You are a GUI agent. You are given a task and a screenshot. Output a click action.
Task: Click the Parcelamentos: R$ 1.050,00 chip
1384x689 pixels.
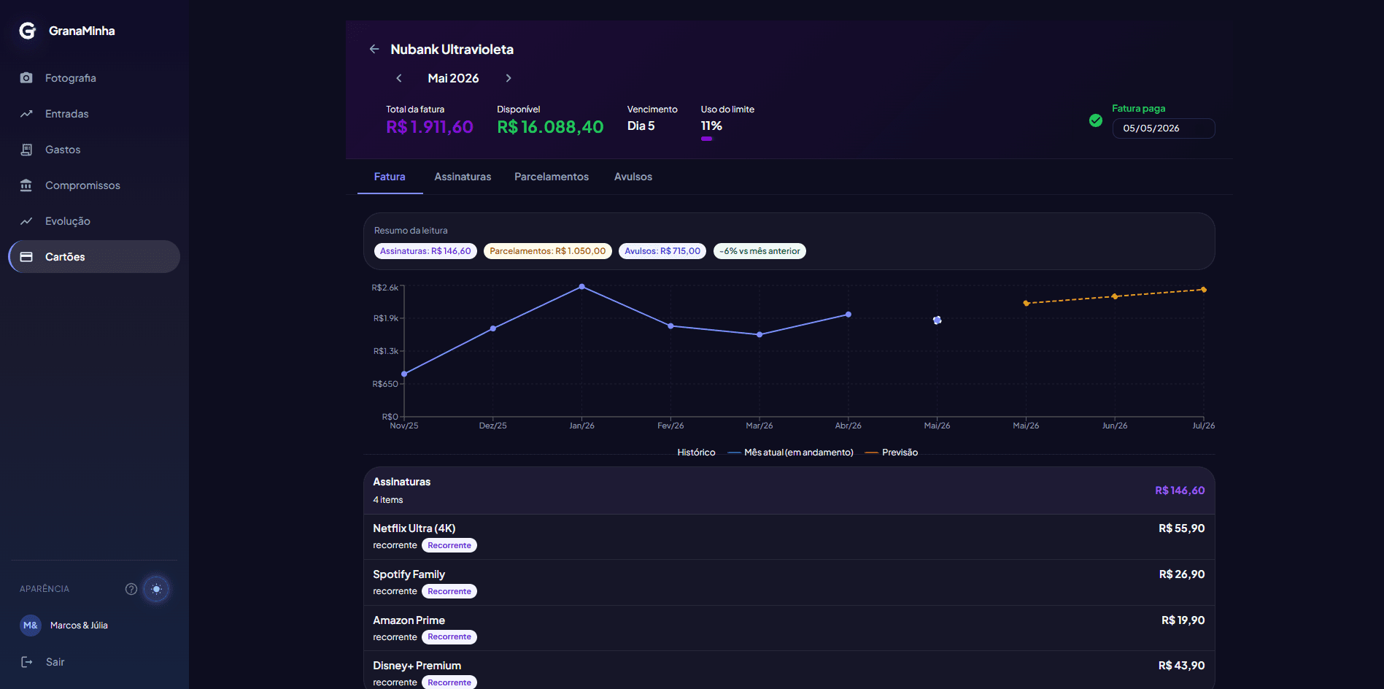click(548, 251)
